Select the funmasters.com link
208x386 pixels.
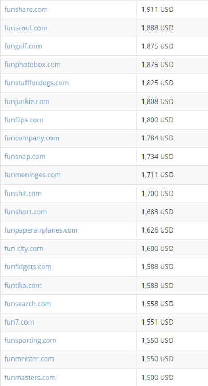coord(30,377)
